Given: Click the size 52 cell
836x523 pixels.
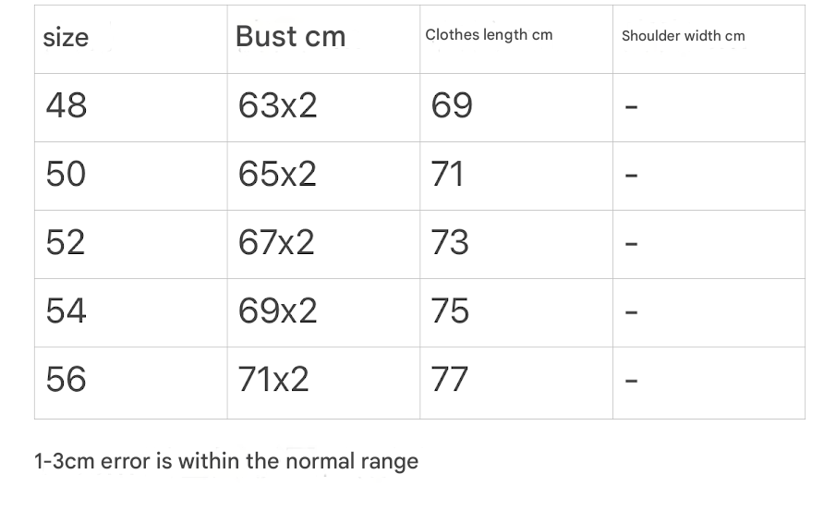Looking at the screenshot, I should pos(66,242).
